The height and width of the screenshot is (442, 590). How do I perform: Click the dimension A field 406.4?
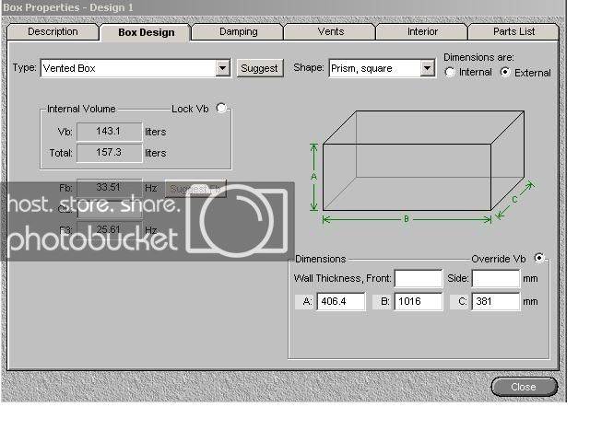coord(341,301)
